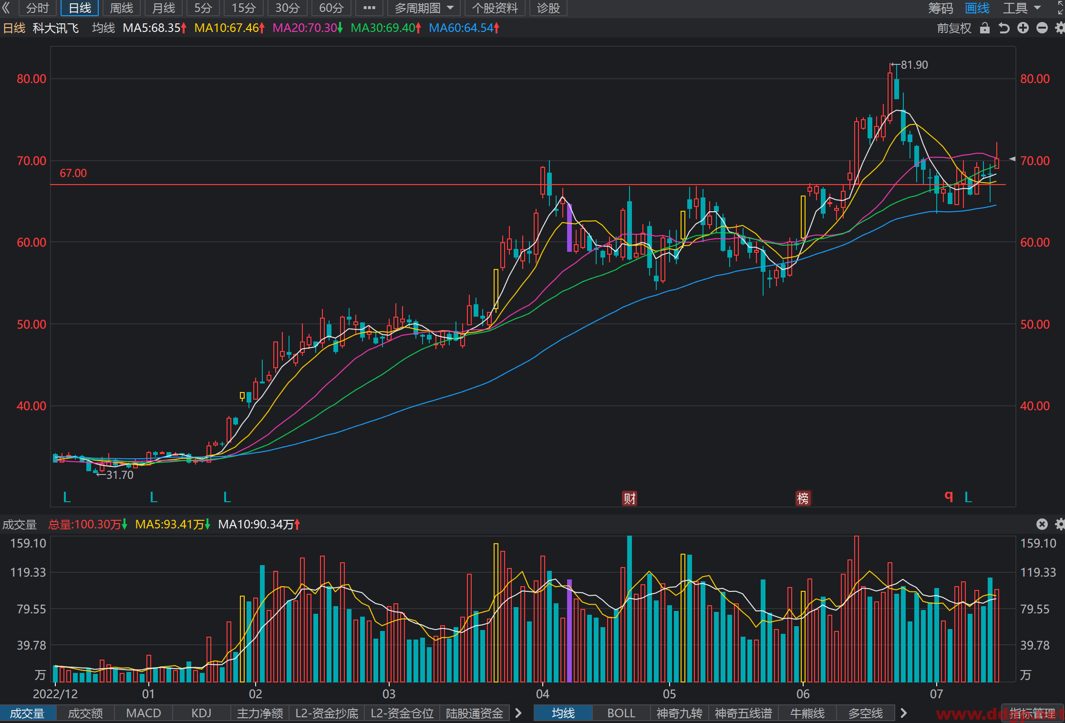The image size is (1065, 723).
Task: Click the 财 earnings marker icon on chart
Action: tap(630, 498)
